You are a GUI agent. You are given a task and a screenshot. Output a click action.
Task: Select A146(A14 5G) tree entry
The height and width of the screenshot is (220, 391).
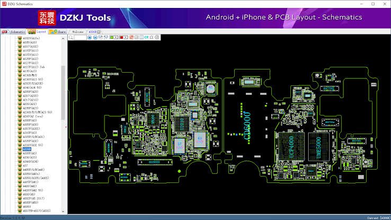point(32,87)
